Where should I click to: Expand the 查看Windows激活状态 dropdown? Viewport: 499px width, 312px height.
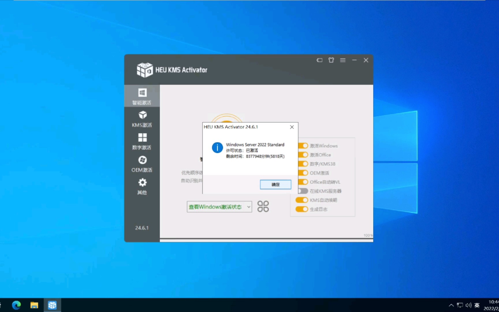click(219, 207)
